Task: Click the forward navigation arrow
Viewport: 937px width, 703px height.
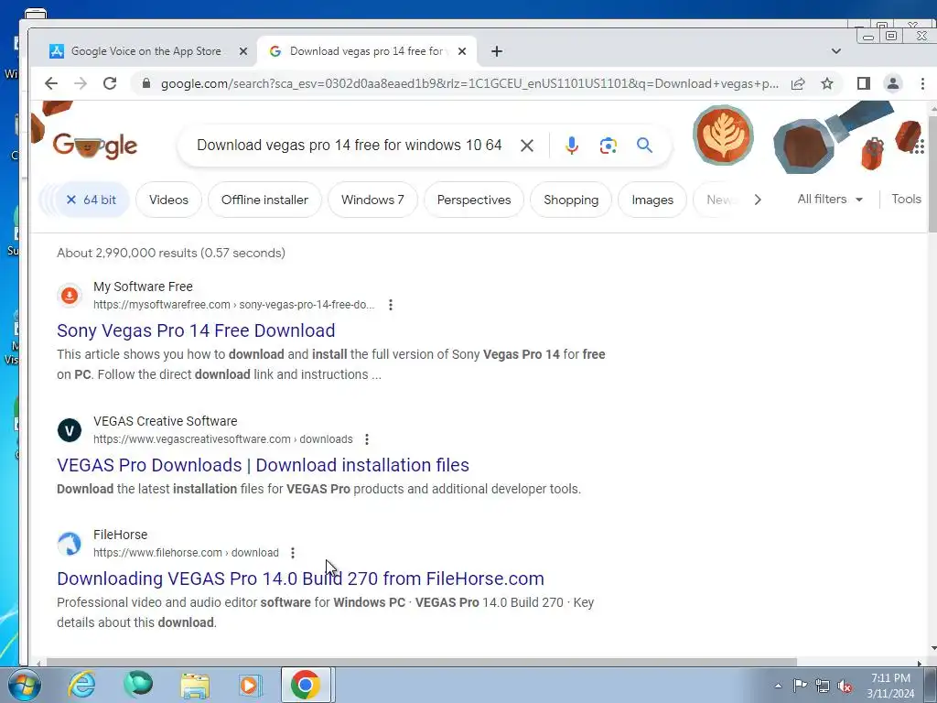Action: 81,83
